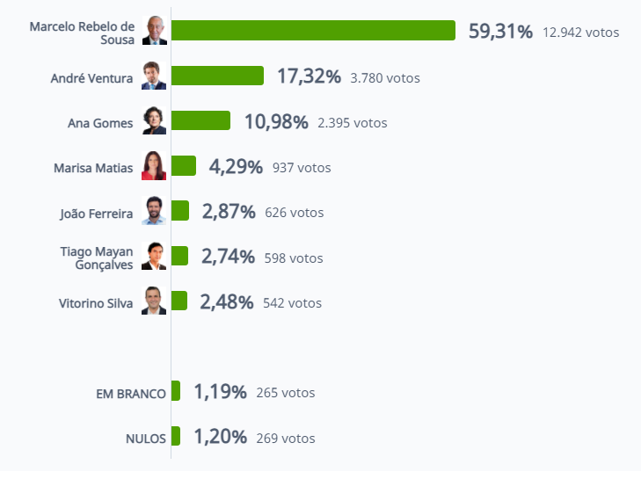Click Marisa Matias's portrait photo

pyautogui.click(x=154, y=165)
